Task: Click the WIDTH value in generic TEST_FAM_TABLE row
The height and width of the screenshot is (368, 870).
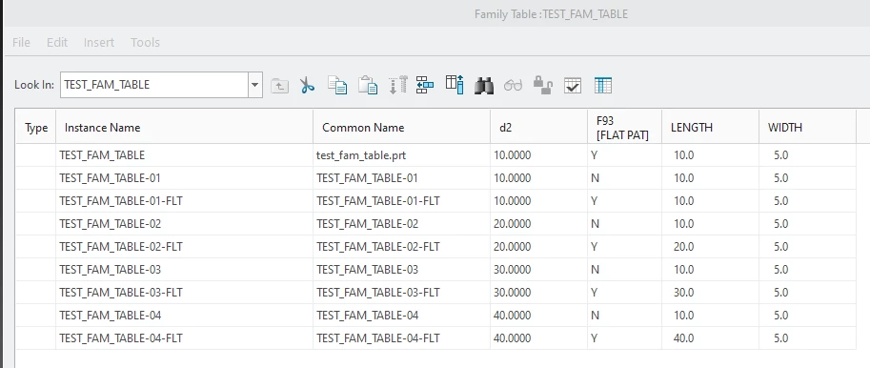Action: point(807,155)
